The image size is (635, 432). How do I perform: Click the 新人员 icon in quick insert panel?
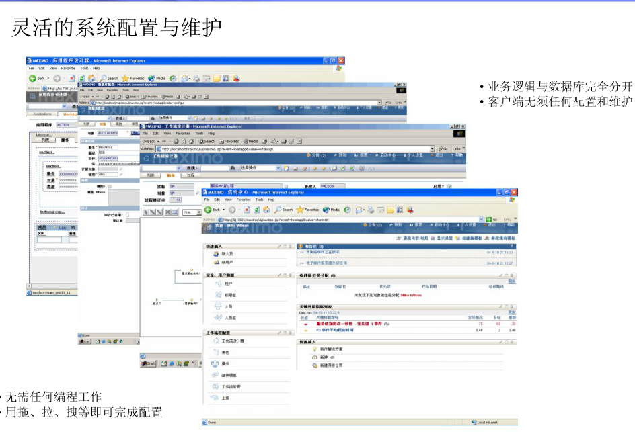pos(217,255)
